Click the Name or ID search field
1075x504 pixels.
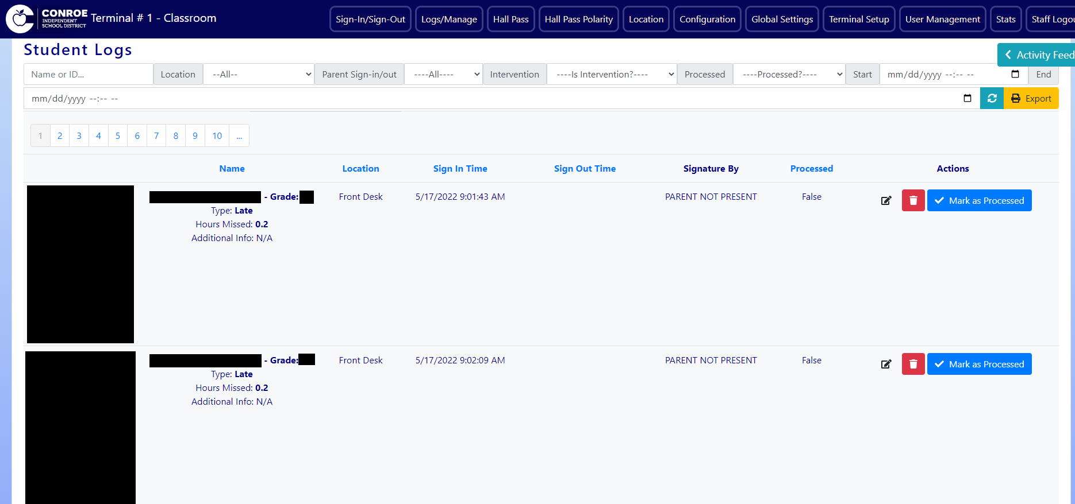88,74
